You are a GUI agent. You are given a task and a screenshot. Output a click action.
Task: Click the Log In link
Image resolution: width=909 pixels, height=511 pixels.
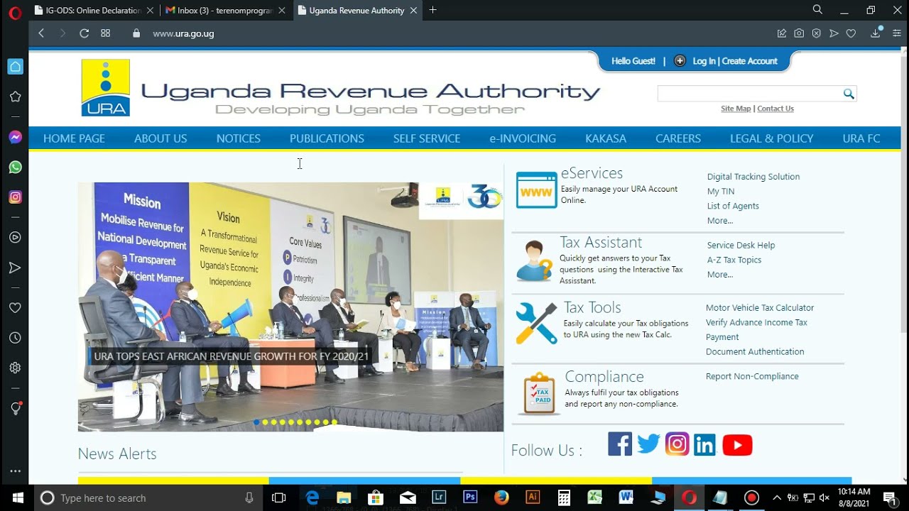pyautogui.click(x=704, y=61)
